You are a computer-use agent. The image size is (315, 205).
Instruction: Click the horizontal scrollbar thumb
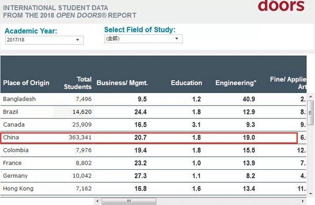pyautogui.click(x=129, y=201)
